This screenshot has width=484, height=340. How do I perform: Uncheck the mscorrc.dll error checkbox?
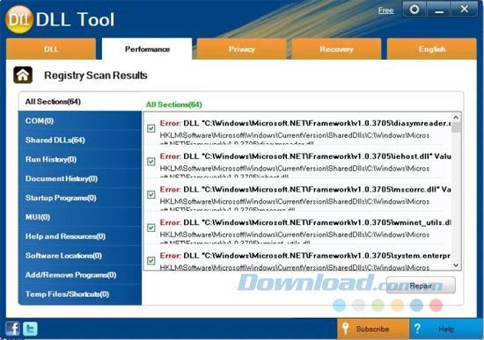click(x=151, y=194)
